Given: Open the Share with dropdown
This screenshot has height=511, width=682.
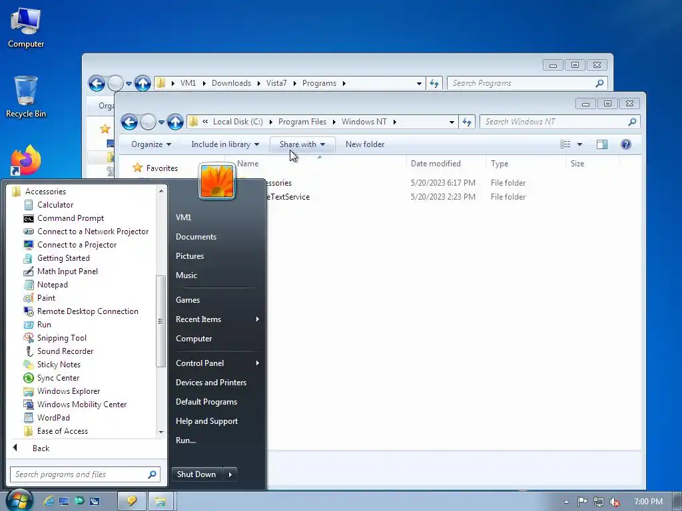Looking at the screenshot, I should coord(302,144).
